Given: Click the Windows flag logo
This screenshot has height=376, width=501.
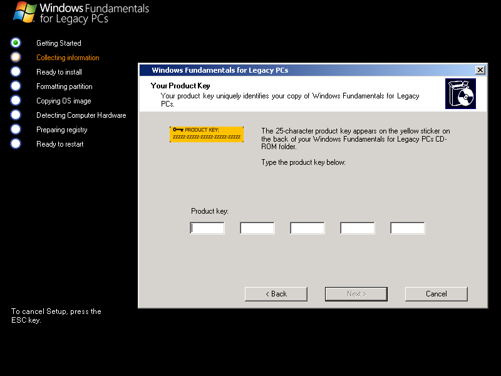Looking at the screenshot, I should pos(25,12).
